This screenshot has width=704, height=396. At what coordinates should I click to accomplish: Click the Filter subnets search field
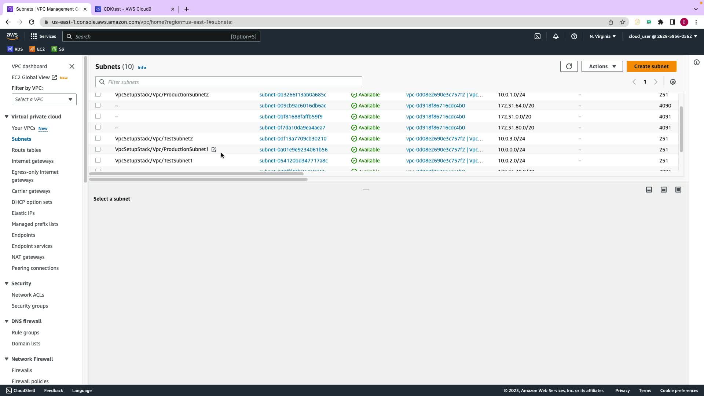click(229, 82)
